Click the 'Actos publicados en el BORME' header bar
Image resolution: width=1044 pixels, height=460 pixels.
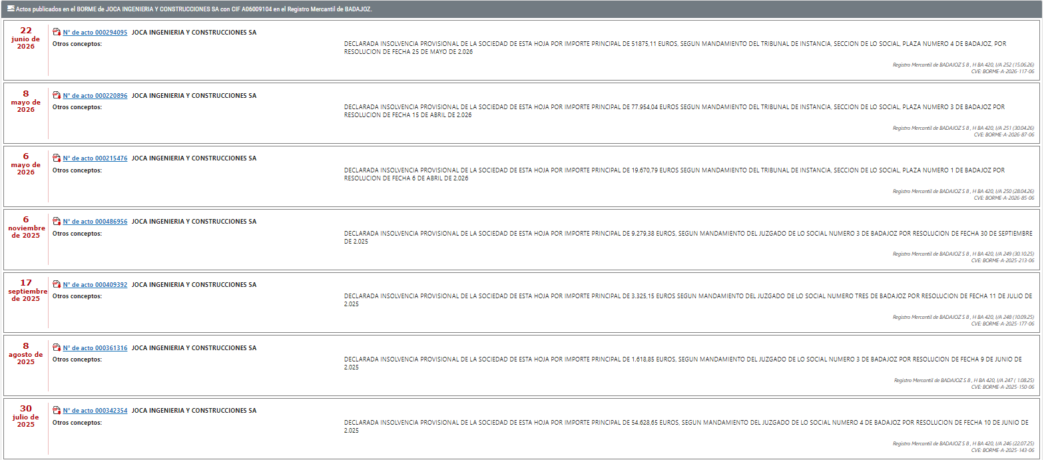[522, 9]
